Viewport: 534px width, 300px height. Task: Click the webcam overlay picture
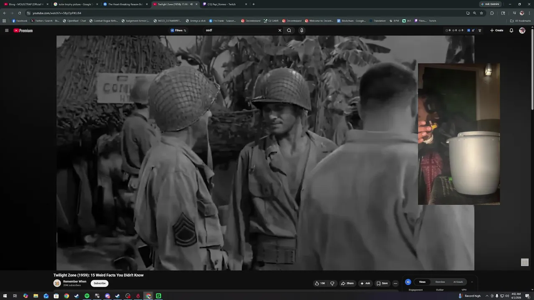pyautogui.click(x=459, y=134)
